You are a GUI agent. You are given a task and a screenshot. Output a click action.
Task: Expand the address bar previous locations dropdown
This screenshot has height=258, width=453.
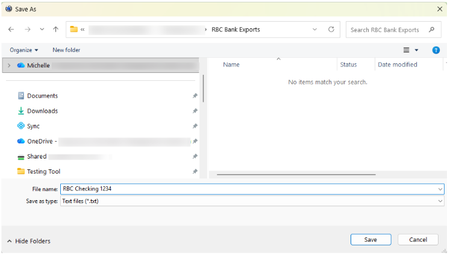pyautogui.click(x=314, y=30)
